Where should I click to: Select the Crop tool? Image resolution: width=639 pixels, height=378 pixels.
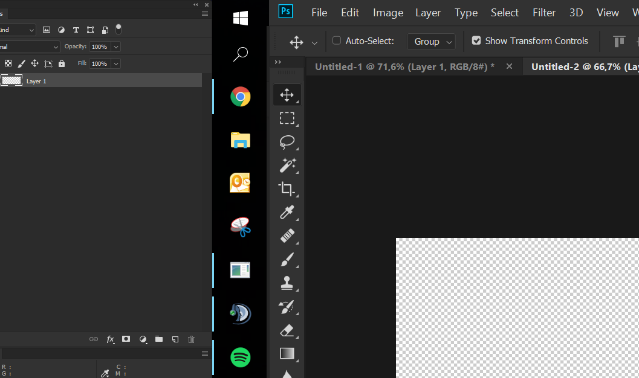click(x=287, y=189)
